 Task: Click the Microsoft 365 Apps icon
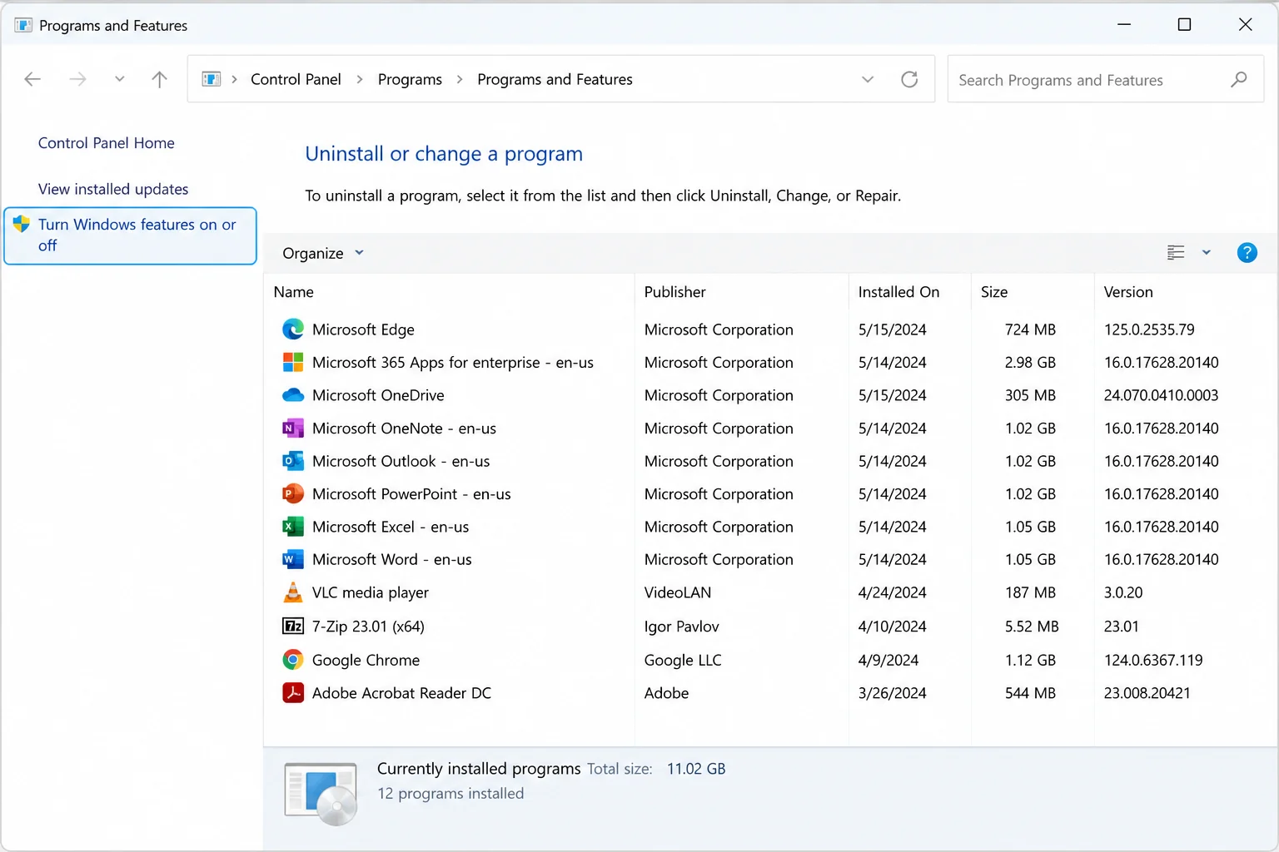click(x=293, y=362)
